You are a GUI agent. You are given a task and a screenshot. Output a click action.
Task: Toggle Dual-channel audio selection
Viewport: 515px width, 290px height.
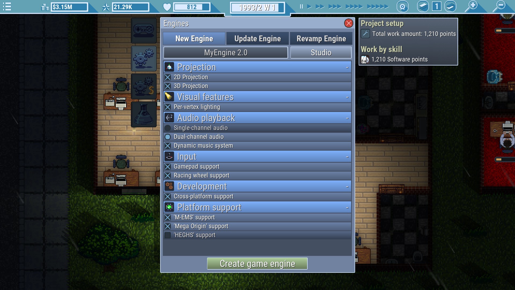tap(169, 136)
